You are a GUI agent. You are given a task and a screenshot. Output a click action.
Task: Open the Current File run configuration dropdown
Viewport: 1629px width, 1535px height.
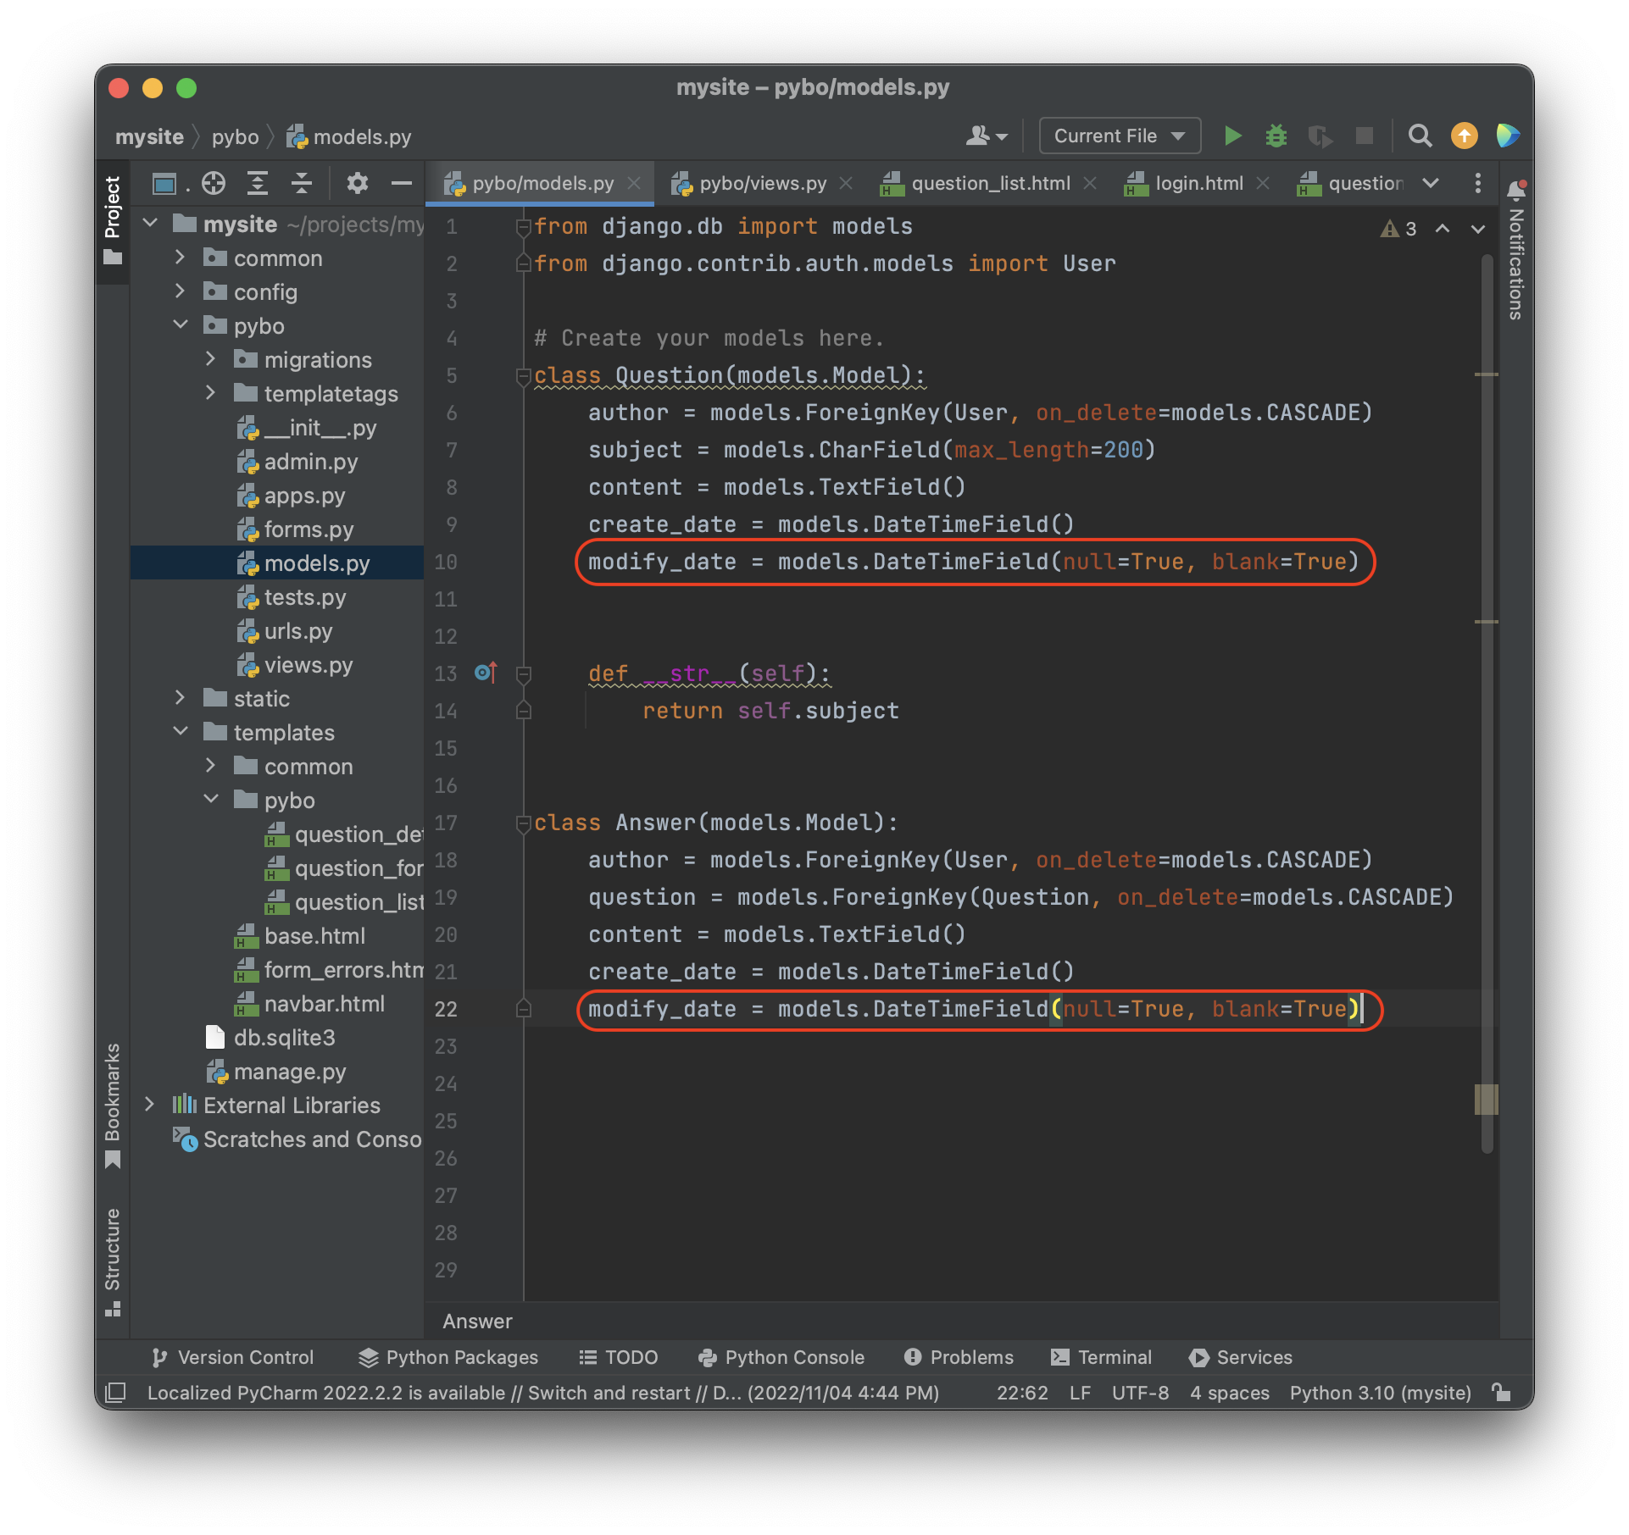1119,136
